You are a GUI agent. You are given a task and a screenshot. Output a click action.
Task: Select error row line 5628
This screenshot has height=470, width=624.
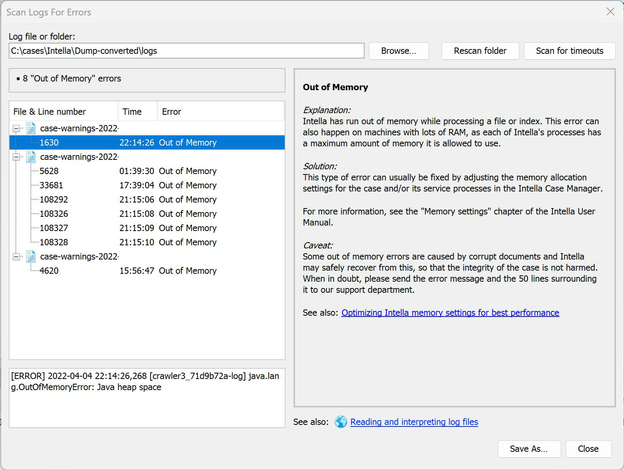coord(147,171)
